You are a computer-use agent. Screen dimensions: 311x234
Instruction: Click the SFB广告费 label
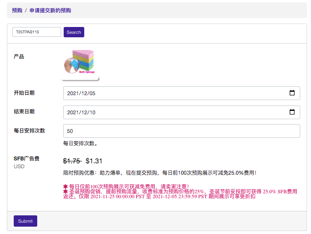[x=26, y=158]
